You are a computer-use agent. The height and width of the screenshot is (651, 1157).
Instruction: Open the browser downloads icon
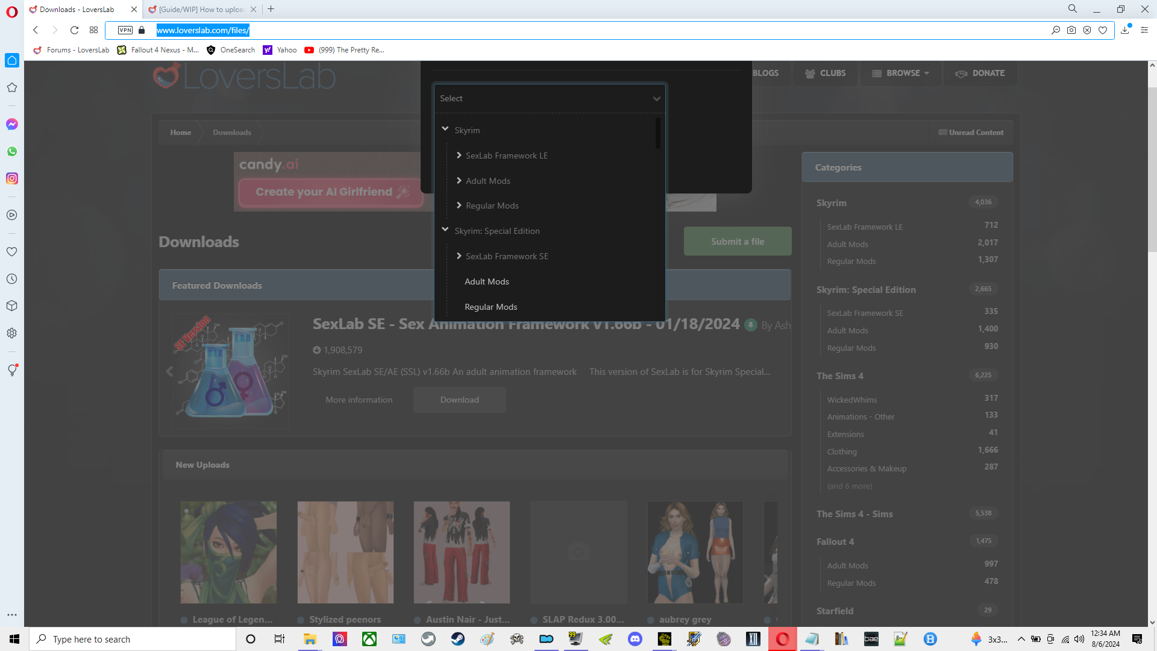coord(1125,30)
